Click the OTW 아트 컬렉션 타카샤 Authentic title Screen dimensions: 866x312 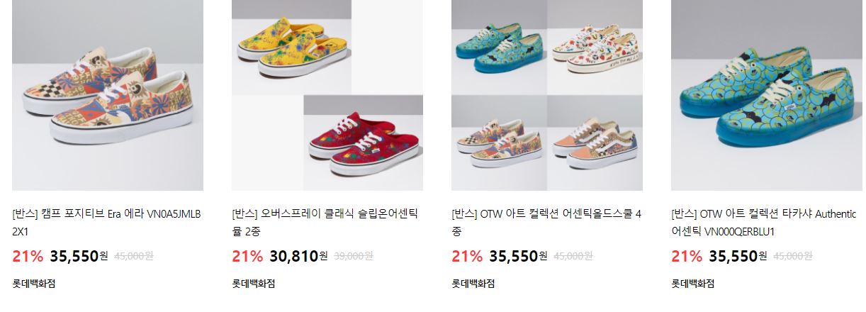pos(765,222)
